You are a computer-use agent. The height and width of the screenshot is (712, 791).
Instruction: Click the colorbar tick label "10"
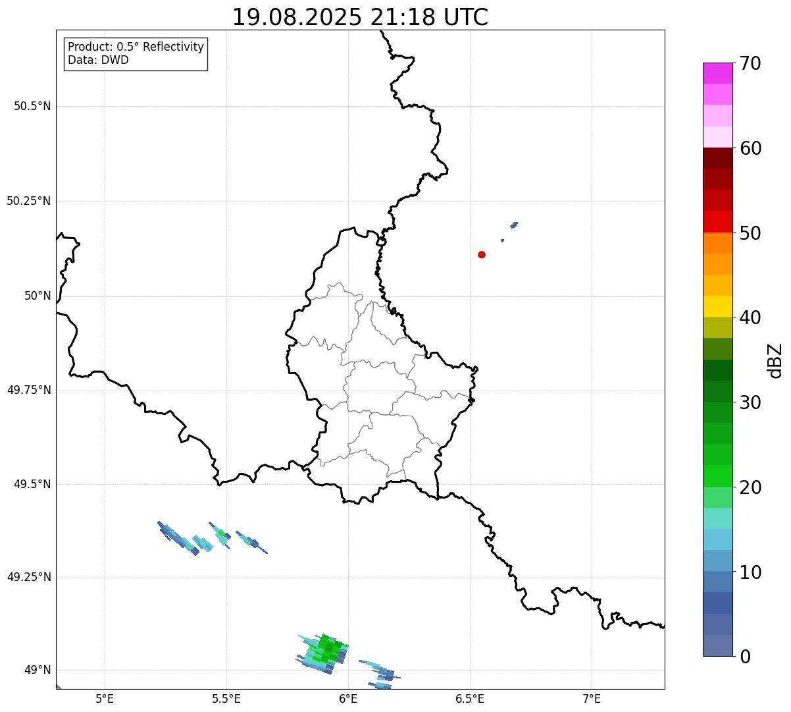click(750, 572)
